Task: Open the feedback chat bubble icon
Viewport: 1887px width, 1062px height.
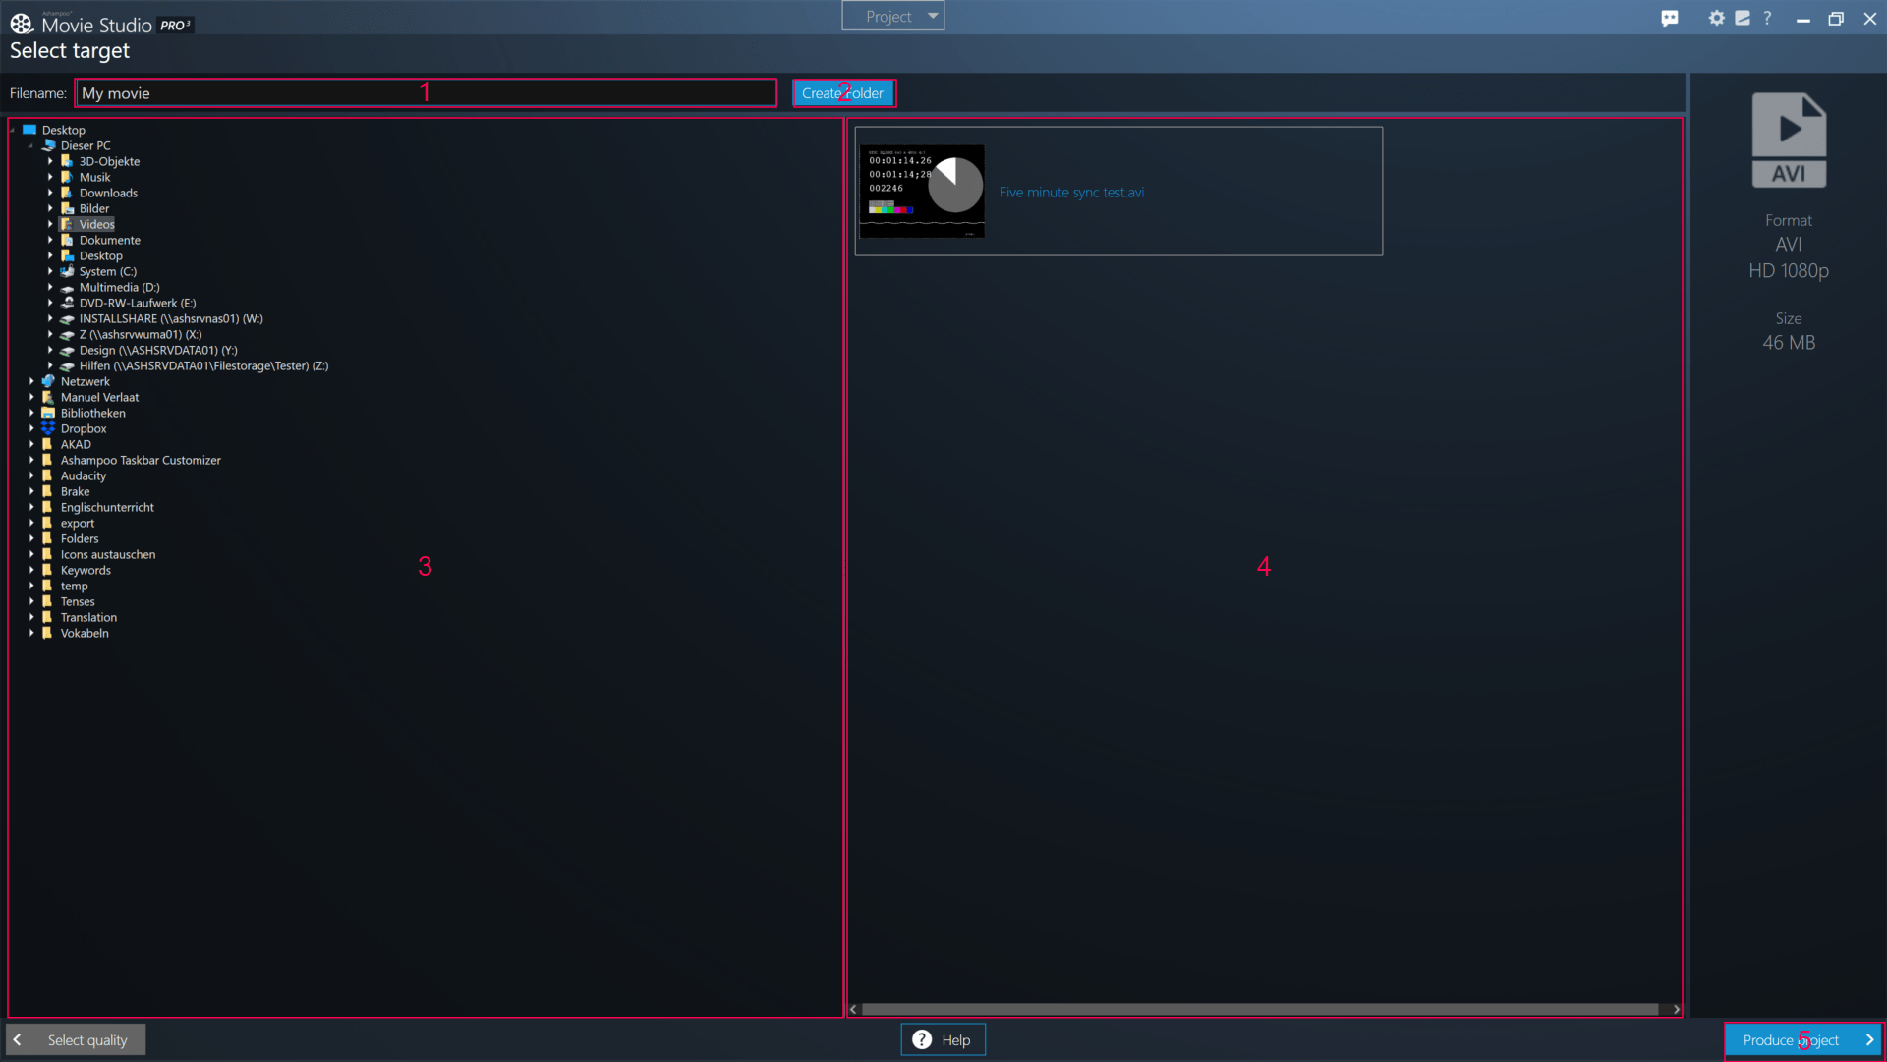Action: [x=1670, y=18]
